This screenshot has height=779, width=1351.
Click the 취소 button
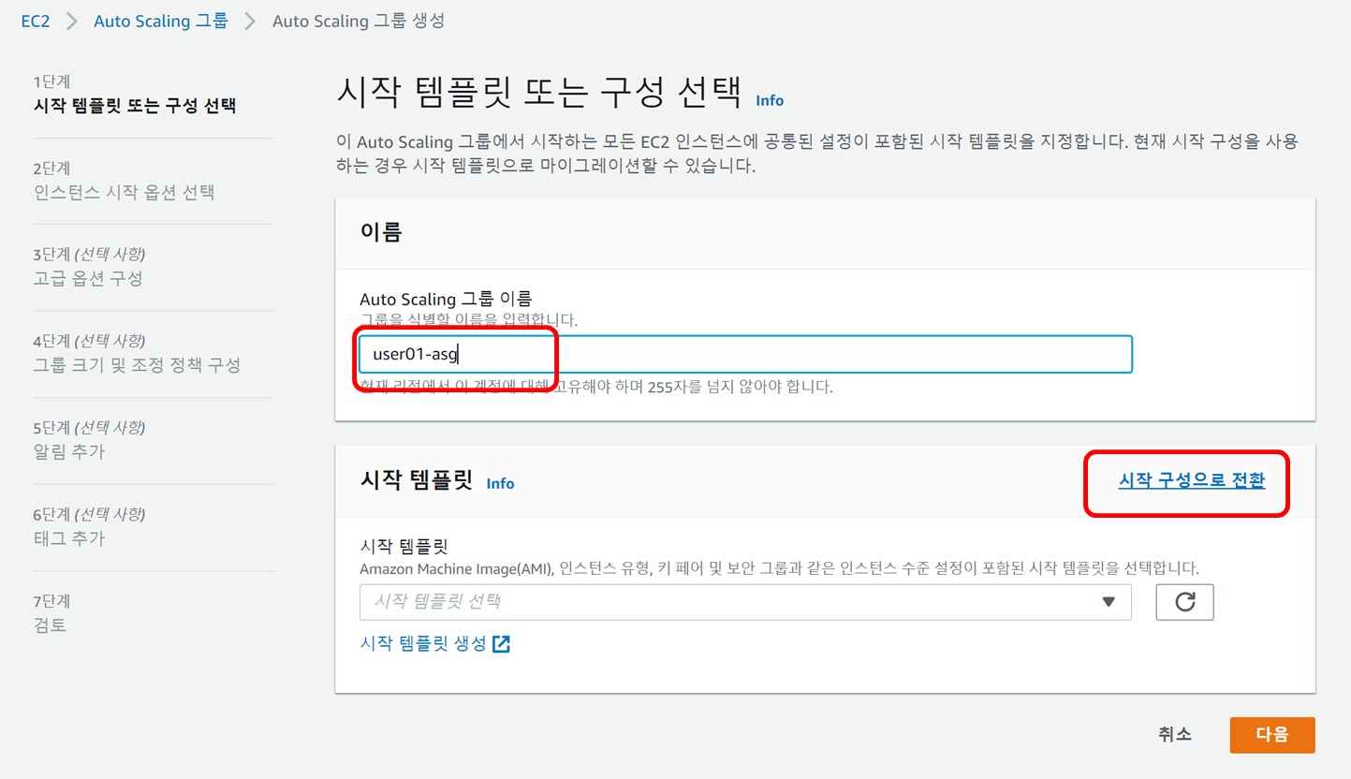[x=1174, y=735]
